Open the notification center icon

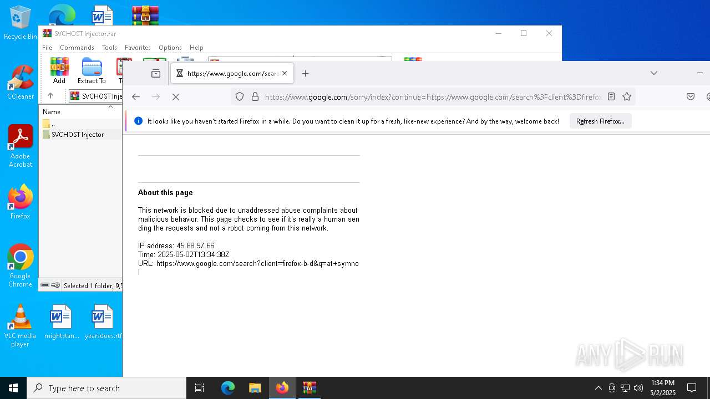pyautogui.click(x=692, y=388)
